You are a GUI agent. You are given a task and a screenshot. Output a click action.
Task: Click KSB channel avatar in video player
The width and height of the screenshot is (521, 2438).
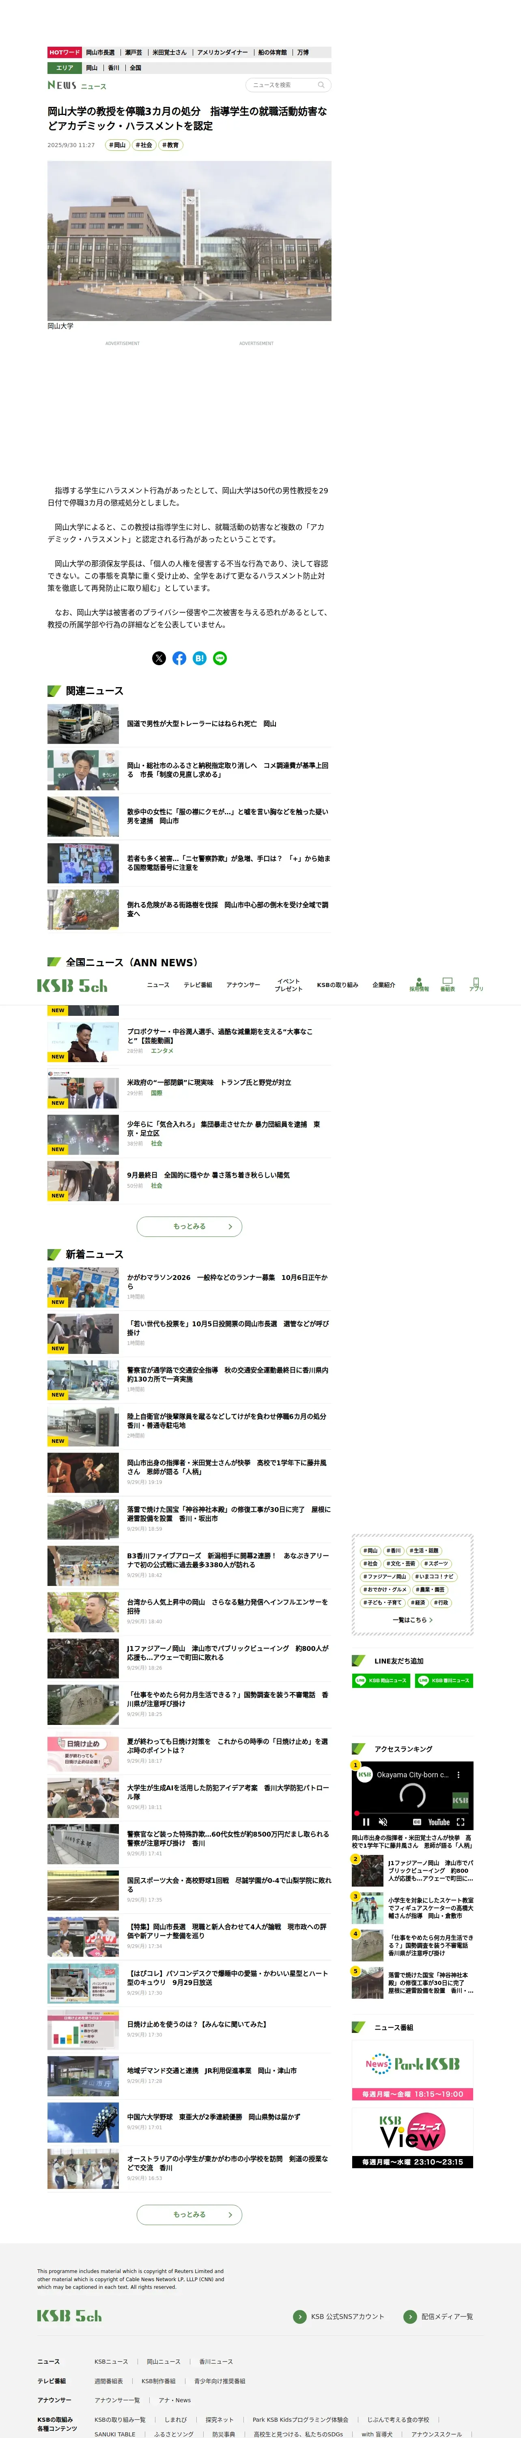pyautogui.click(x=364, y=1774)
